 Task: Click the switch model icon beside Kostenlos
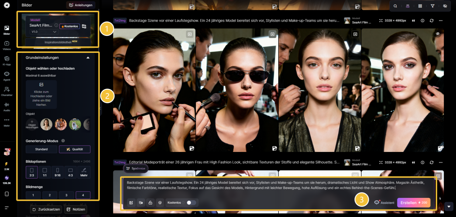click(x=84, y=26)
